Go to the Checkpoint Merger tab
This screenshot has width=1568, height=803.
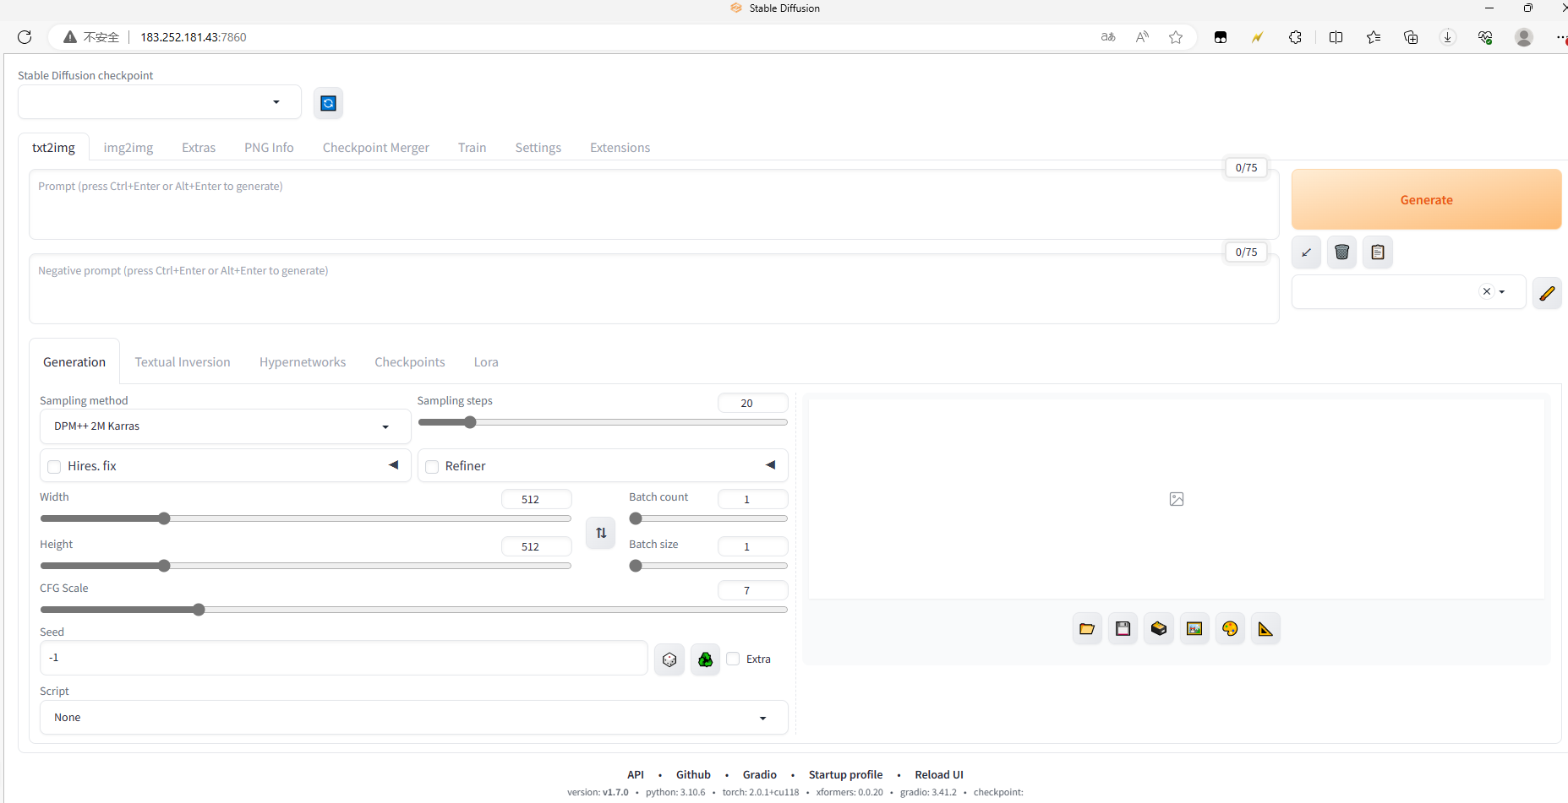point(376,148)
